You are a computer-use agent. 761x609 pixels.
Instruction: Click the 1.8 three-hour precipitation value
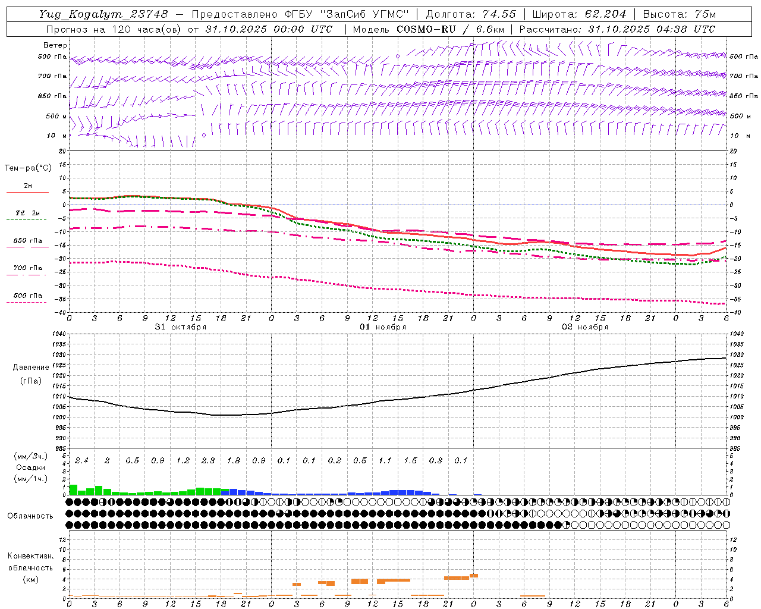point(234,461)
